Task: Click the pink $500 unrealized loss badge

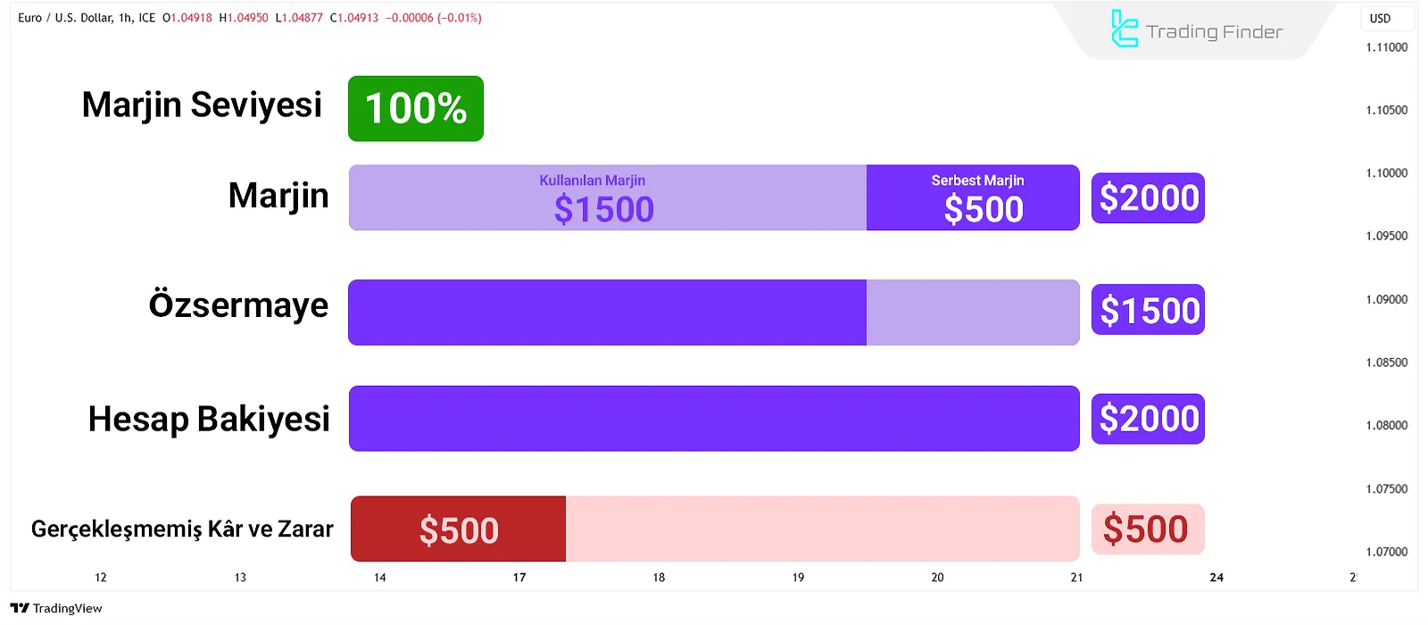Action: (x=1148, y=529)
